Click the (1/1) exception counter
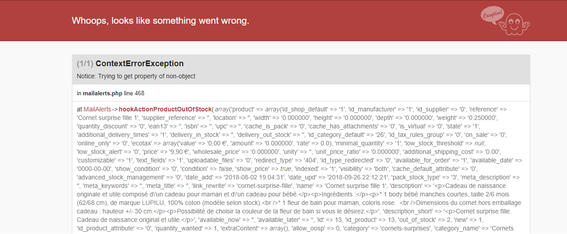Image resolution: width=567 pixels, height=234 pixels. click(85, 64)
